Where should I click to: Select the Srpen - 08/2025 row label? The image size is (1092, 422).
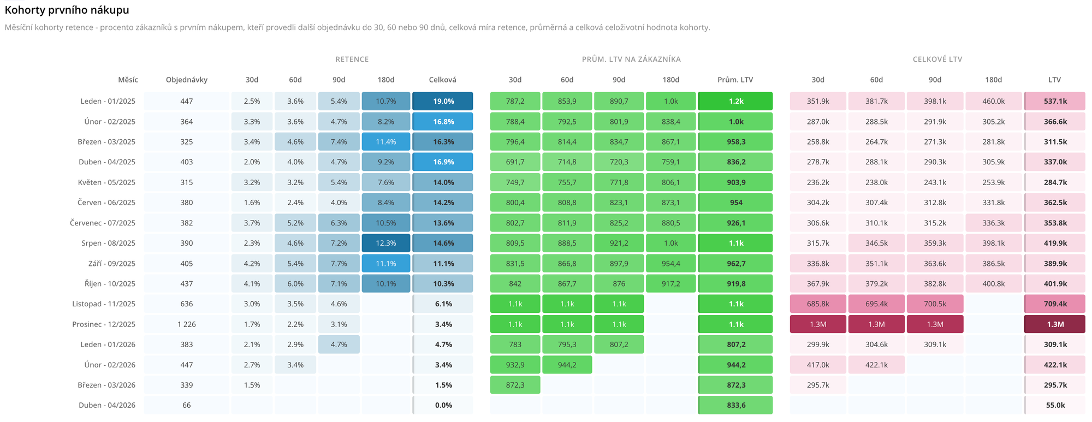[x=108, y=243]
